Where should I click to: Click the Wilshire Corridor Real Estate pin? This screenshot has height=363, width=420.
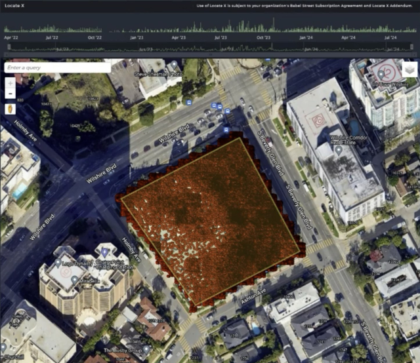(339, 150)
